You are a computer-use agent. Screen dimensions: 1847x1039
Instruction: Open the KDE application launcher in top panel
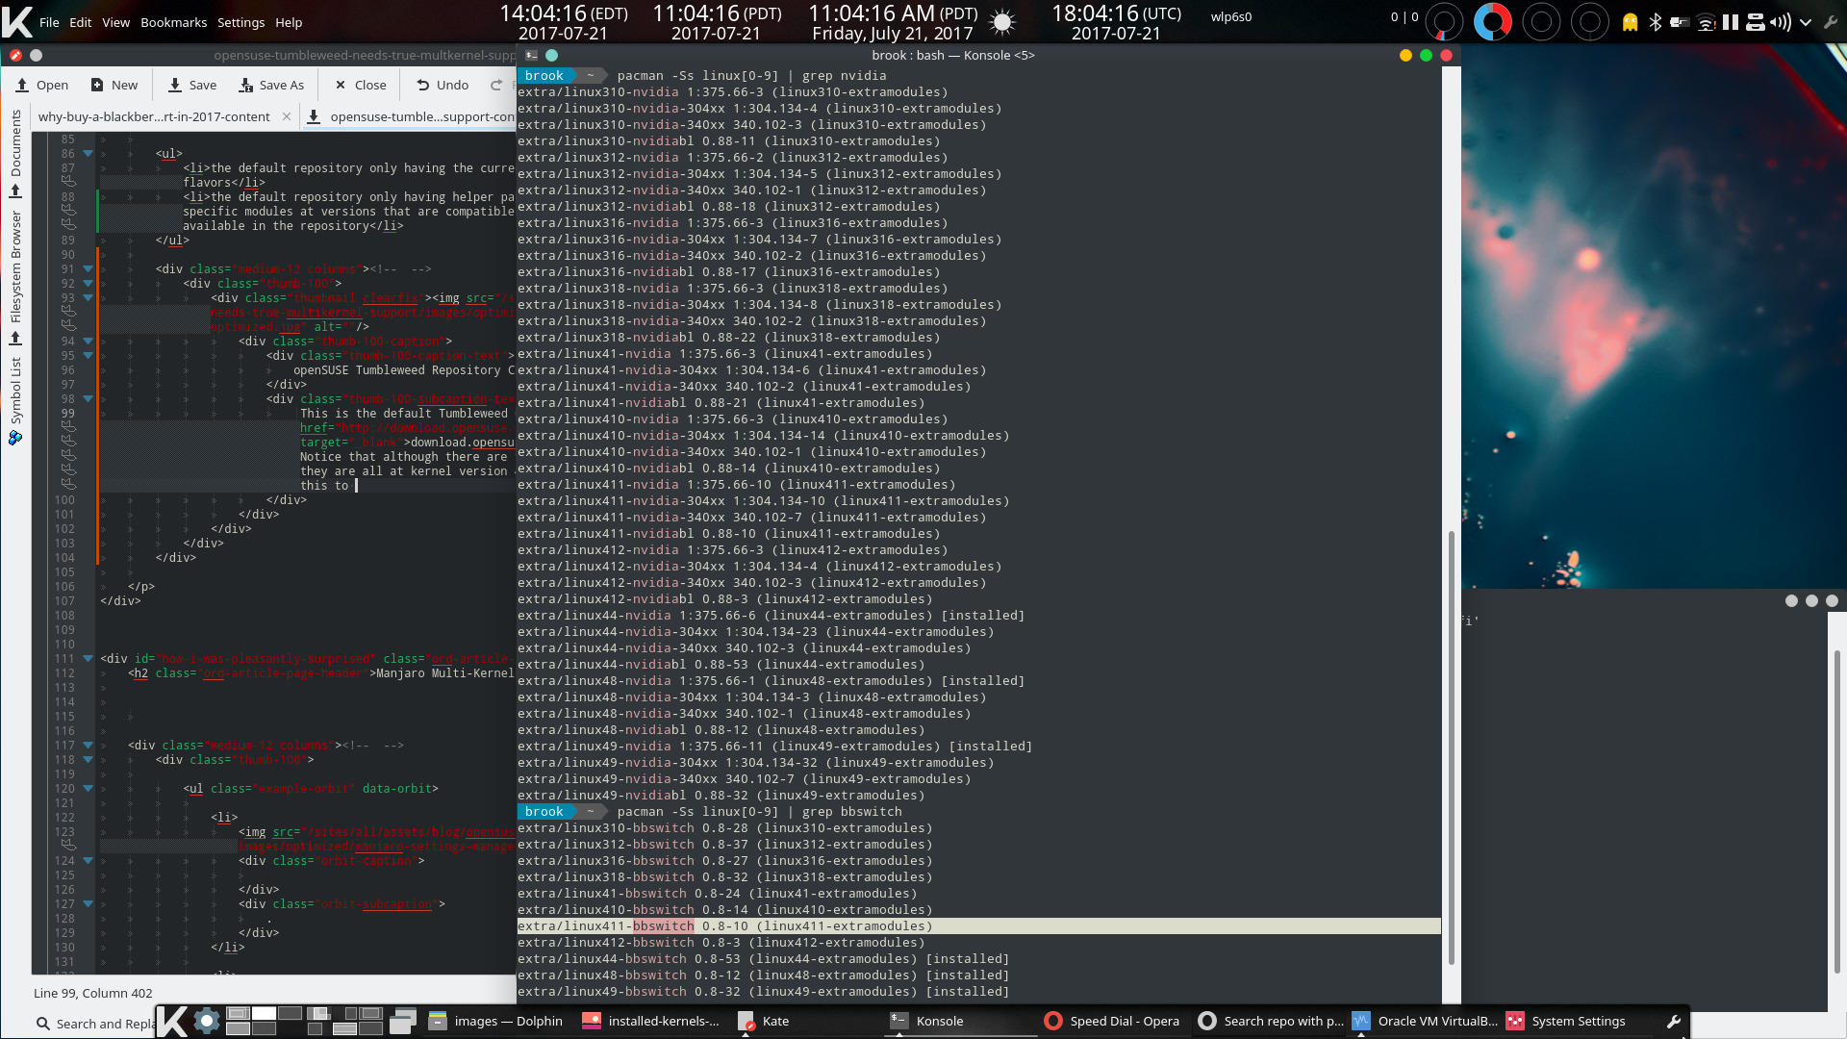(16, 21)
